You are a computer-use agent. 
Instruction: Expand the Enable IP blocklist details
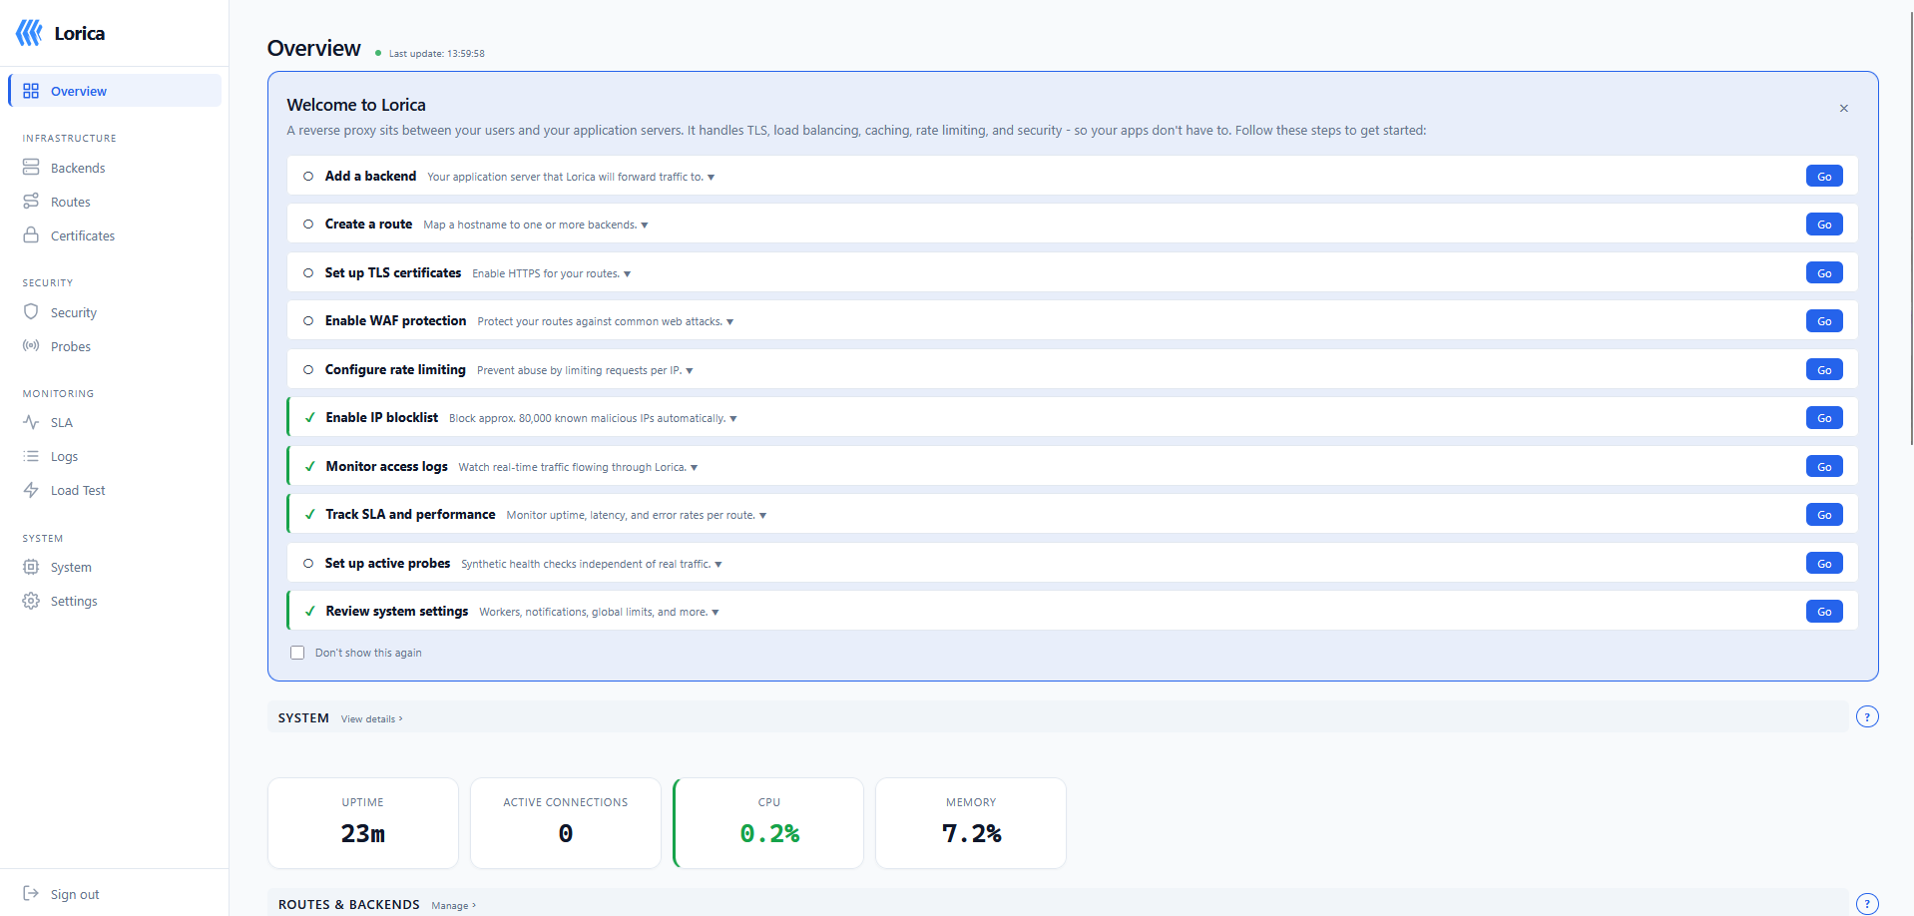click(733, 419)
